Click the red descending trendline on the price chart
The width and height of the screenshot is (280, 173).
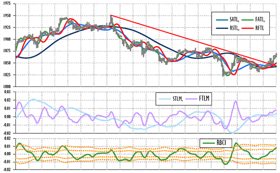click(x=193, y=40)
